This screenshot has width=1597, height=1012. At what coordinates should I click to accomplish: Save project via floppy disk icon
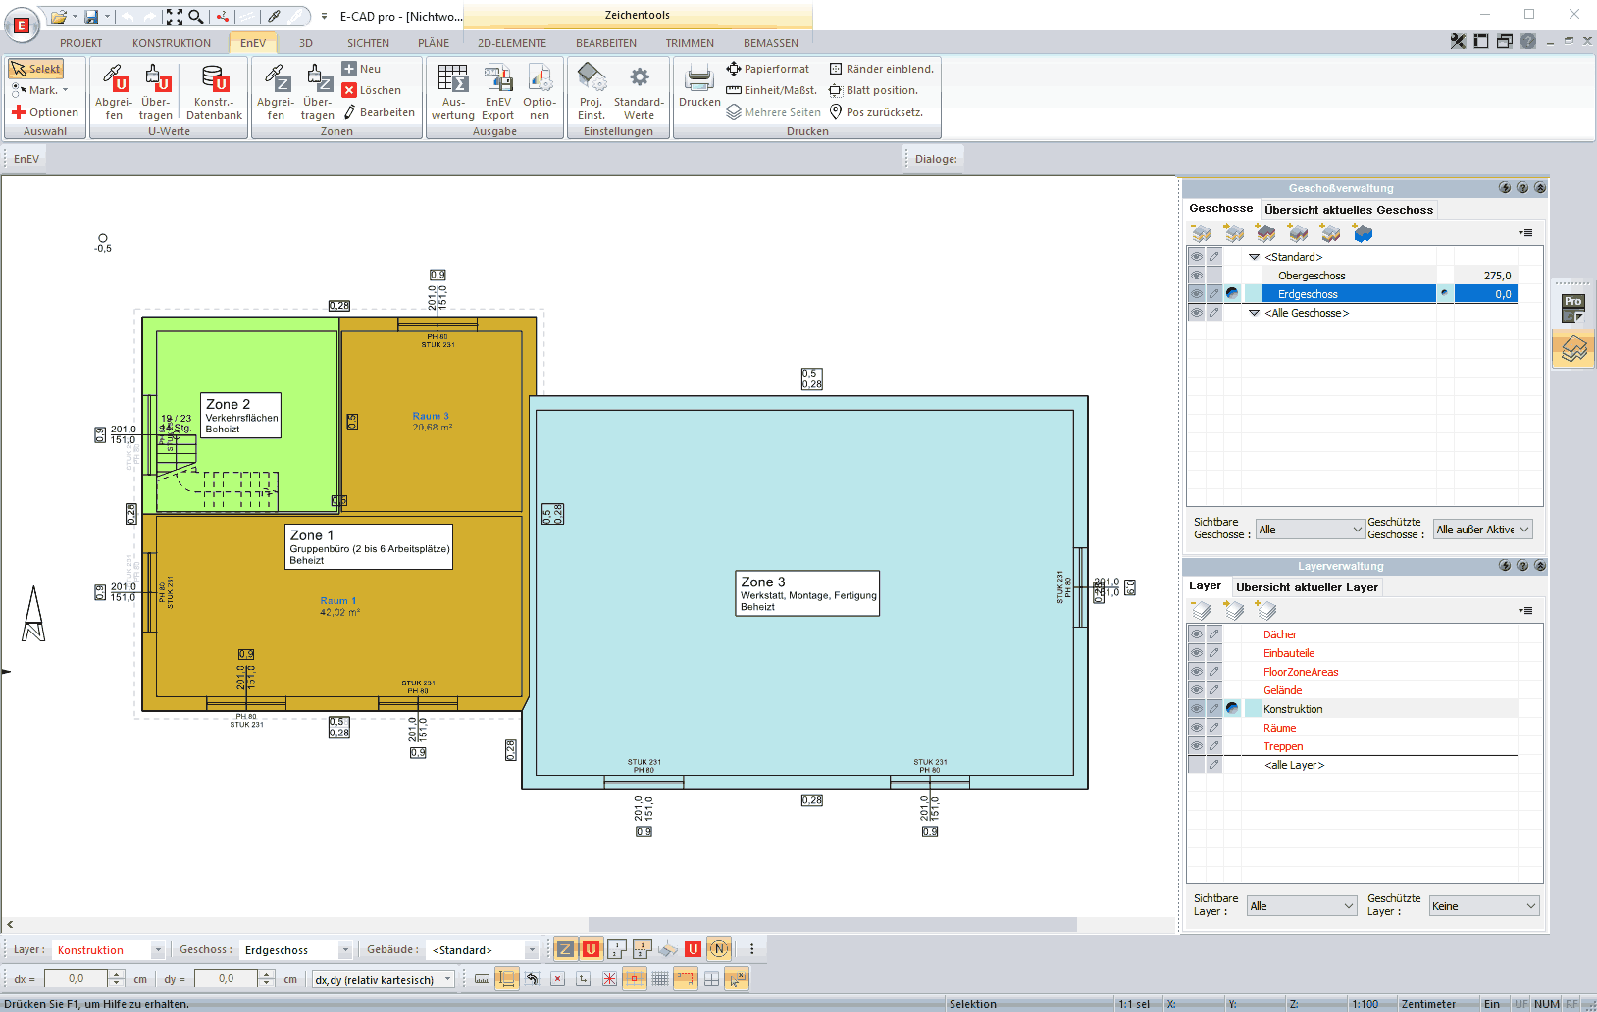[x=91, y=17]
